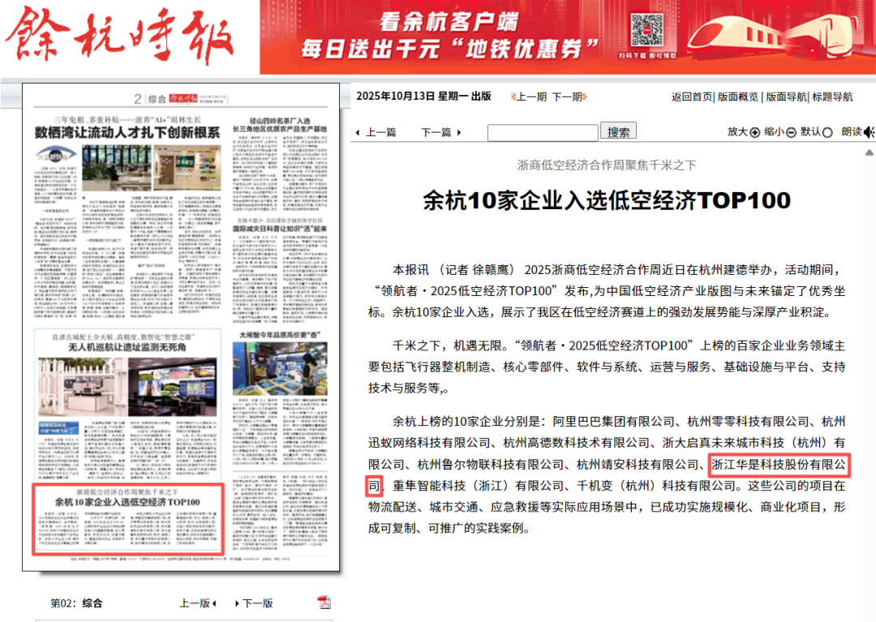Open 版面导航 page navigation
The image size is (876, 622).
click(786, 97)
